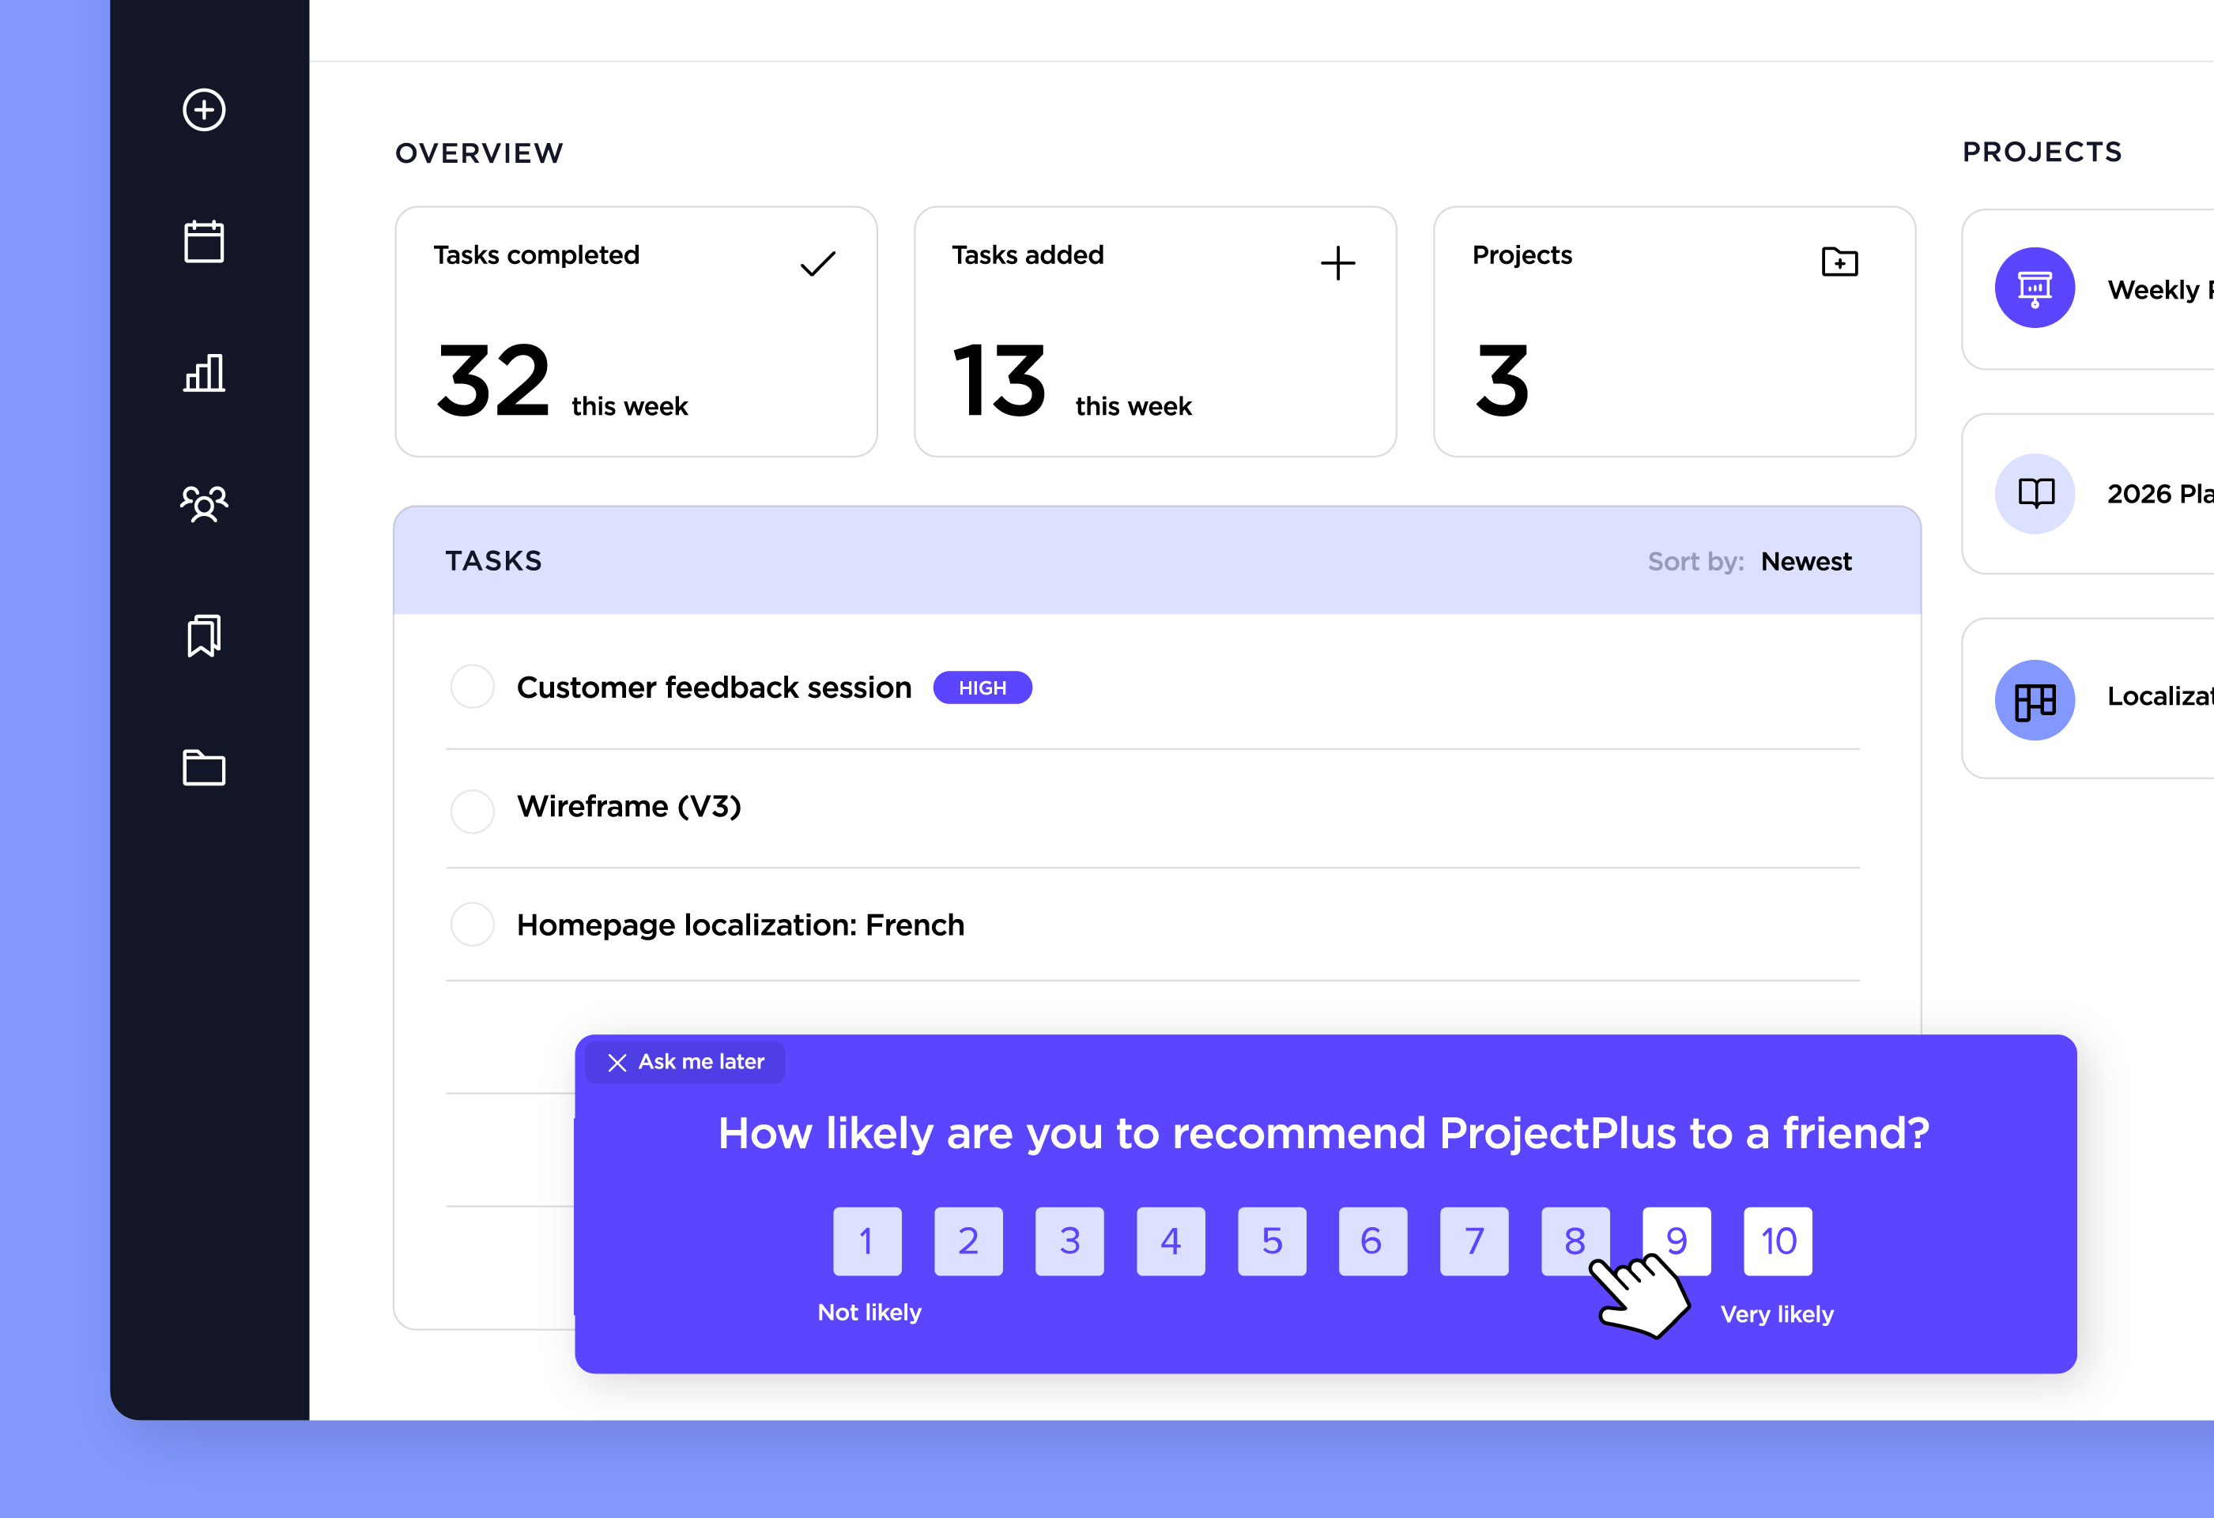The height and width of the screenshot is (1518, 2214).
Task: Mark Wireframe (V3) task as complete
Action: (x=472, y=809)
